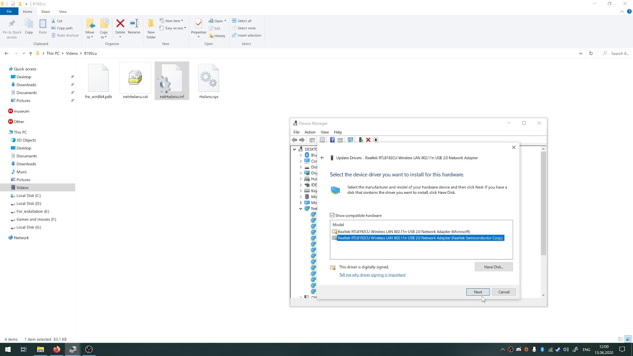
Task: Expand the Bluetooth node in Device Manager
Action: pyautogui.click(x=300, y=155)
